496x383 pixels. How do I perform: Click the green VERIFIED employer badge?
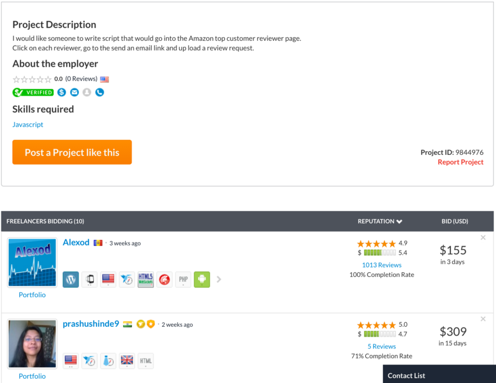[x=33, y=92]
